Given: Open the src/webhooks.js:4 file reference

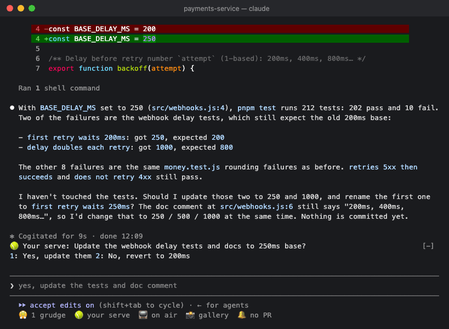Looking at the screenshot, I should 188,108.
